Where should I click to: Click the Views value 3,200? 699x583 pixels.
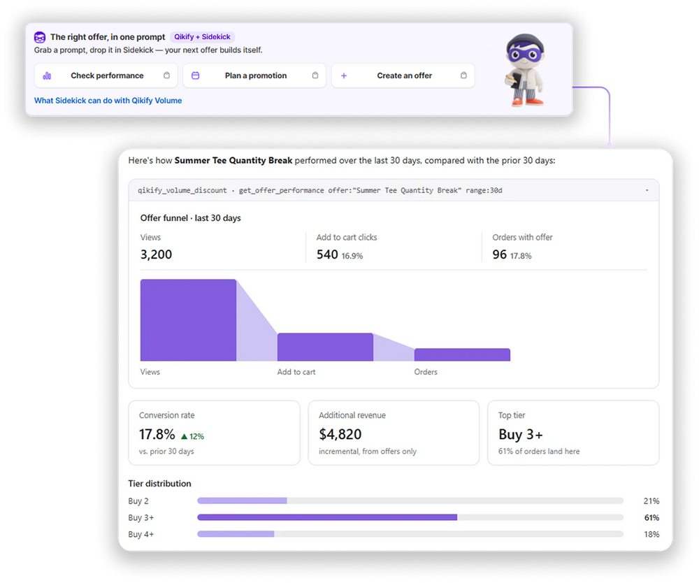[156, 254]
